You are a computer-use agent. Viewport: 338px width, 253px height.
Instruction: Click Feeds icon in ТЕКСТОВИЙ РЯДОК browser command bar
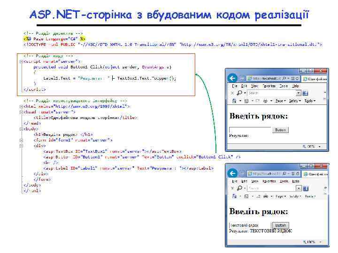[x=246, y=196]
